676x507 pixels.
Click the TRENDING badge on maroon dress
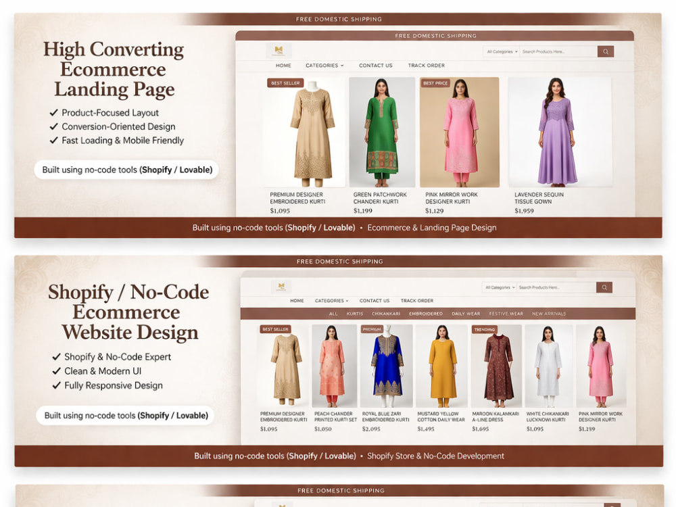click(x=484, y=329)
